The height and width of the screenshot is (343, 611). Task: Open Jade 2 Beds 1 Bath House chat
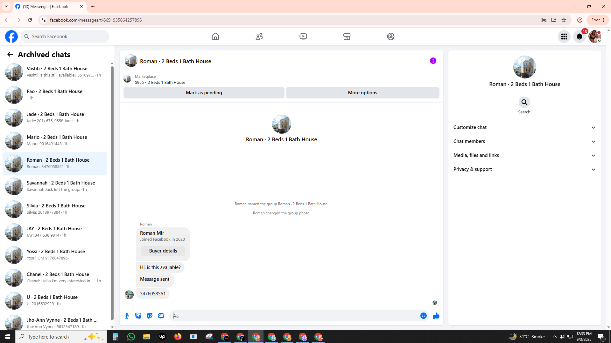point(55,118)
